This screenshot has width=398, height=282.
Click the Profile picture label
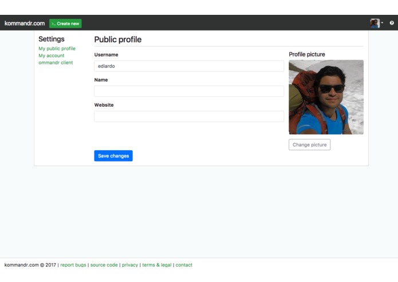[x=307, y=54]
